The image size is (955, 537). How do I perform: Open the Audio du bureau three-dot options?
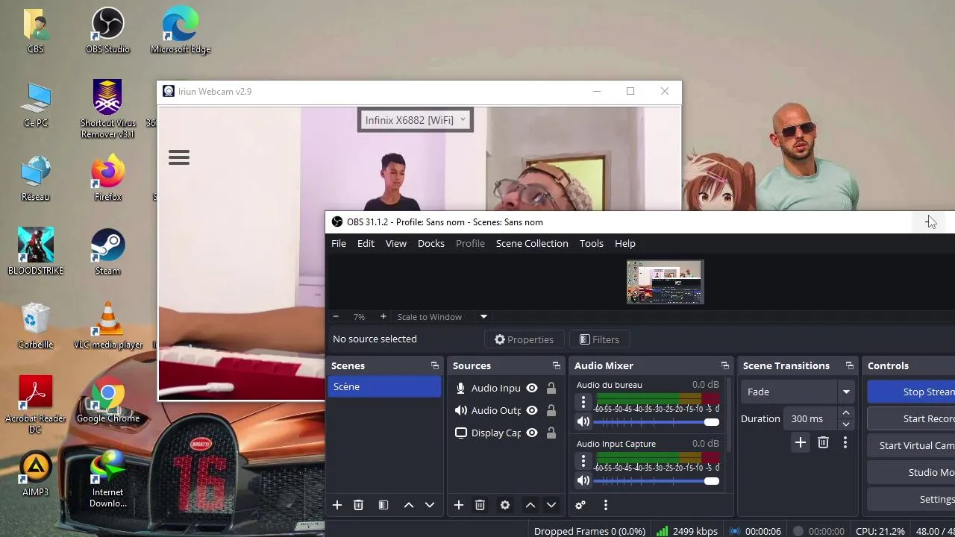pyautogui.click(x=583, y=402)
